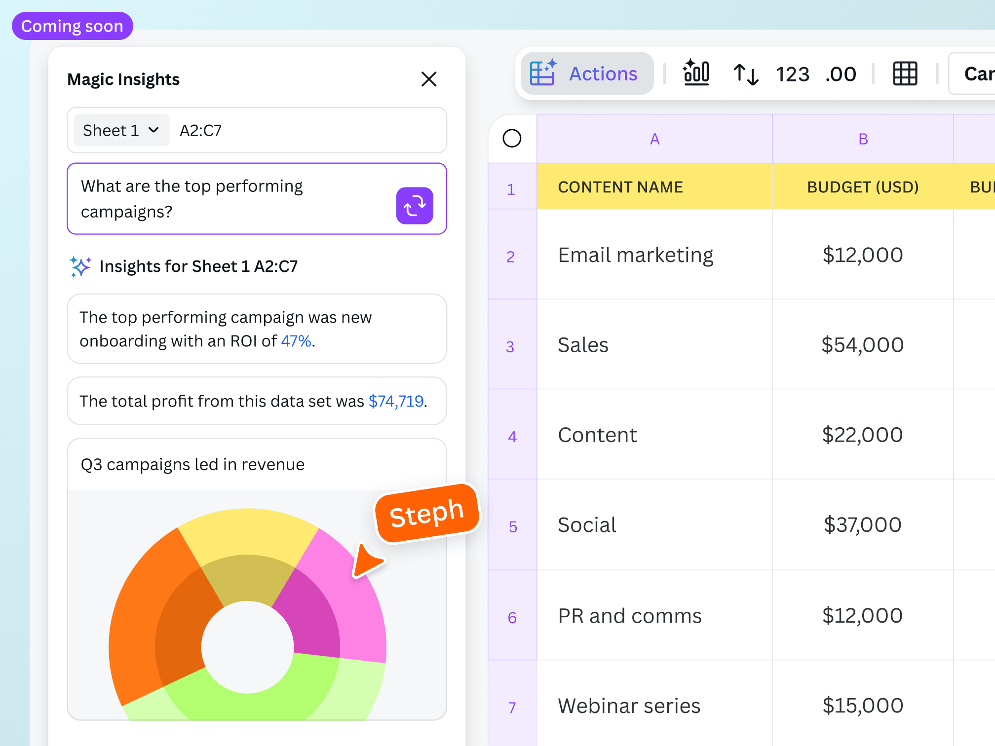Click the Coming soon badge
The width and height of the screenshot is (995, 746).
[72, 26]
